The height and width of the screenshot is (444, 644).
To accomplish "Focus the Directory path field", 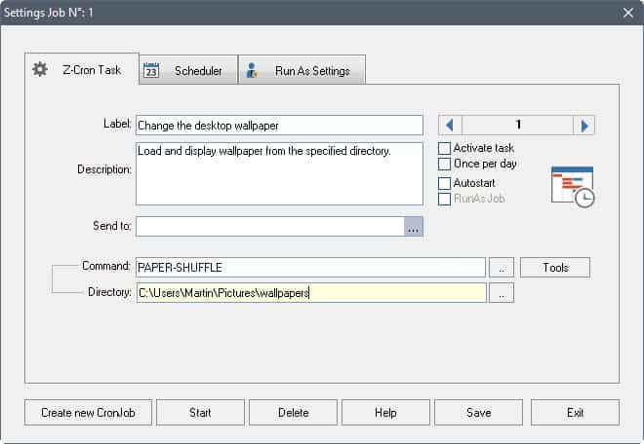I will tap(310, 293).
